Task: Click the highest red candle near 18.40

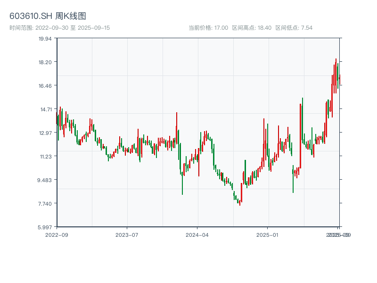Action: click(336, 76)
